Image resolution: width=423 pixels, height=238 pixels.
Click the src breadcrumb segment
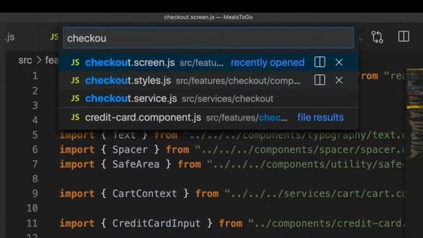[x=25, y=60]
